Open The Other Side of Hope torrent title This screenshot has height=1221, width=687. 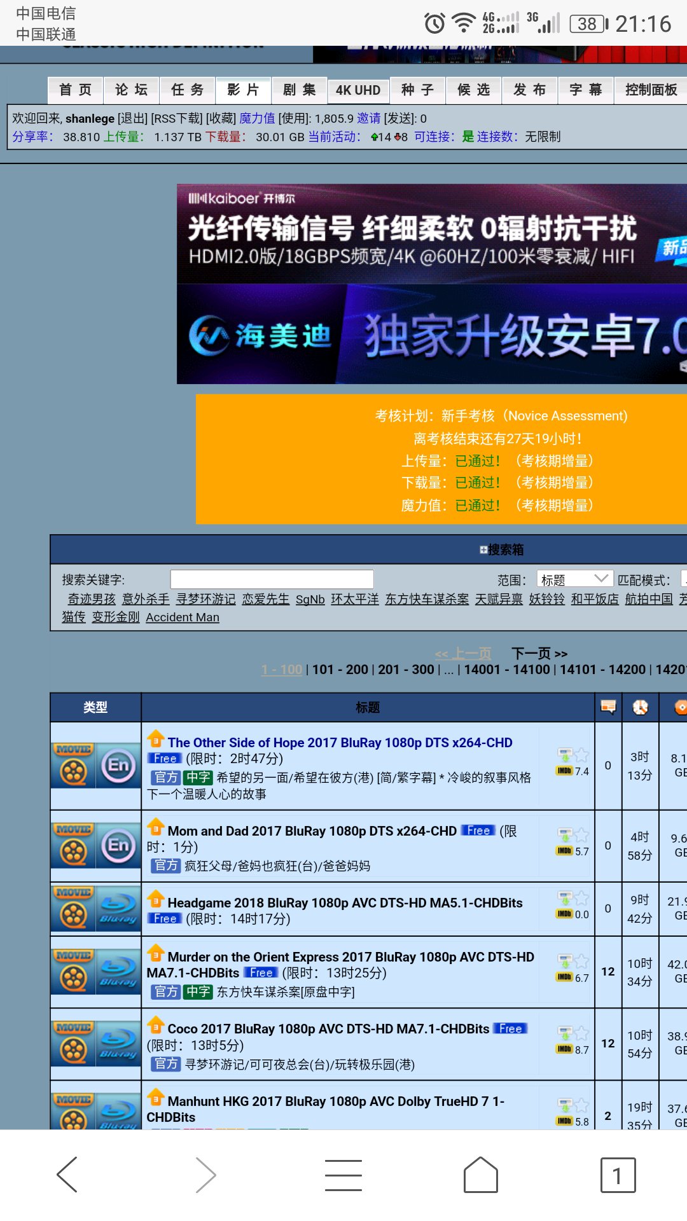coord(340,743)
